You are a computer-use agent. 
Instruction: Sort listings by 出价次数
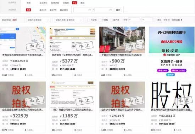click(177, 20)
